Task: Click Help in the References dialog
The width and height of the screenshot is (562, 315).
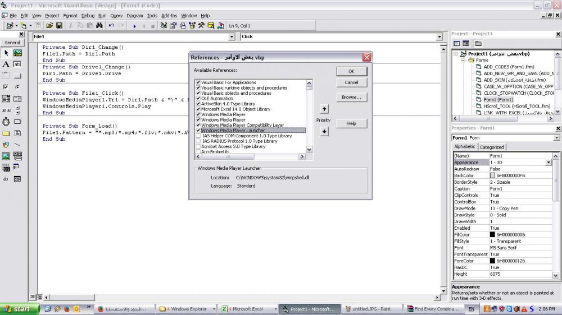Action: click(352, 123)
